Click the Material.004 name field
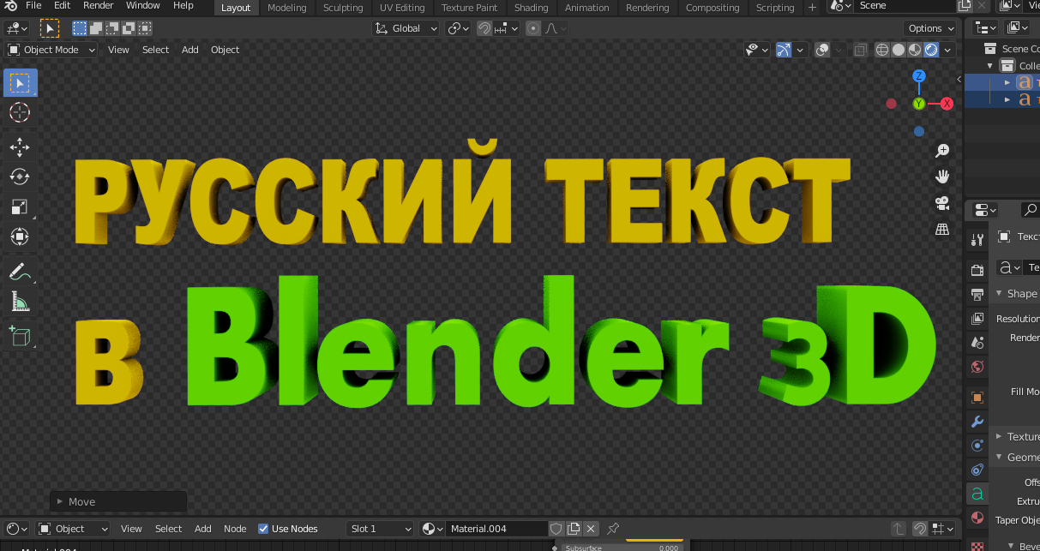The image size is (1040, 551). click(x=496, y=529)
